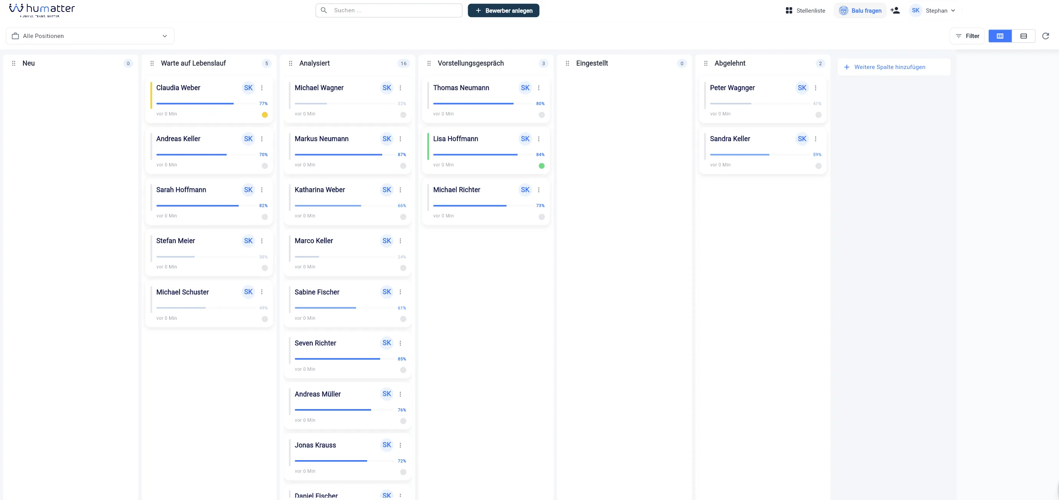
Task: Open three-dot menu on Claudia Weber card
Action: [262, 88]
